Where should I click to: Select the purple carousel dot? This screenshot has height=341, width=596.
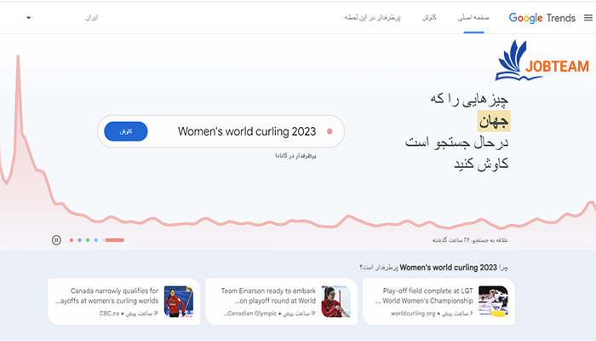click(x=79, y=240)
